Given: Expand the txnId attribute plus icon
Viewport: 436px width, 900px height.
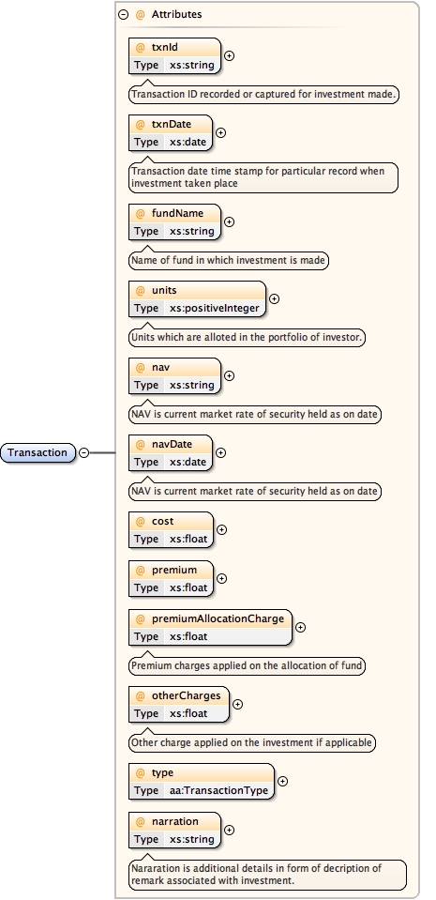Looking at the screenshot, I should coord(229,55).
